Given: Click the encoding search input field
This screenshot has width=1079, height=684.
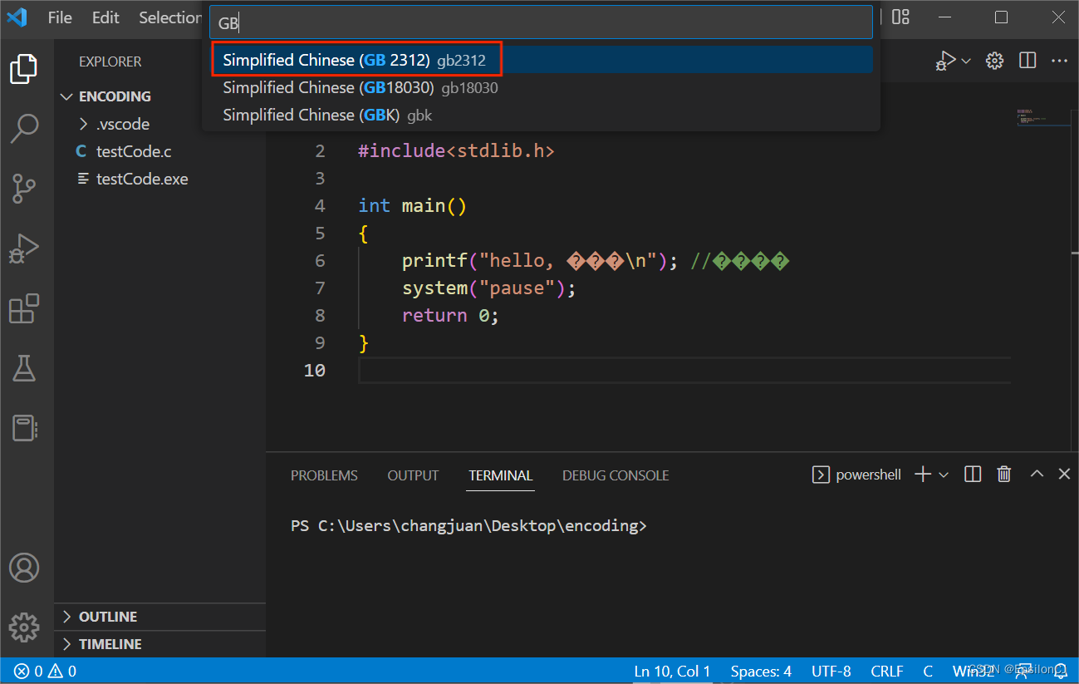Looking at the screenshot, I should (541, 23).
